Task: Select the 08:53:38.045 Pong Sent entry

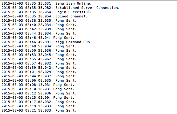Action: coord(39,55)
